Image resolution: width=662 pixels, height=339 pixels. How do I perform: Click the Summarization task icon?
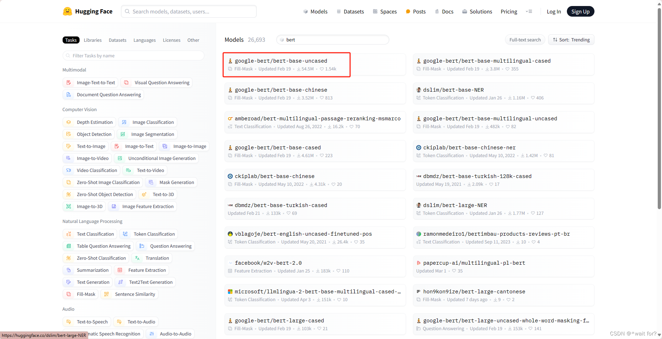pos(69,270)
